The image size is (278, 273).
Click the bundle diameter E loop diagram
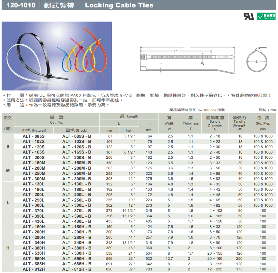point(256,59)
